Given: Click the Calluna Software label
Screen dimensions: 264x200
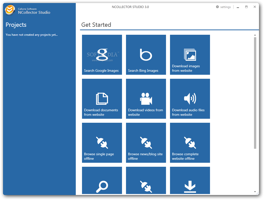Looking at the screenshot, I should (x=27, y=9).
